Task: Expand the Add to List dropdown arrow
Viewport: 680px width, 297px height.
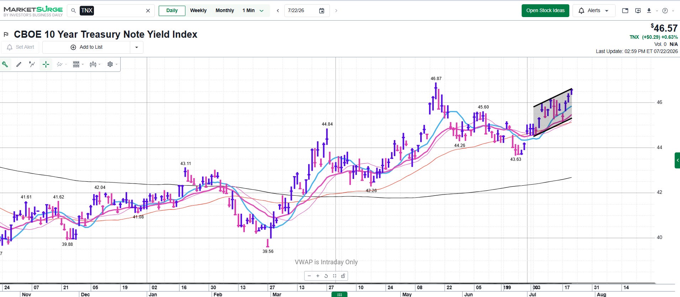Action: point(137,47)
